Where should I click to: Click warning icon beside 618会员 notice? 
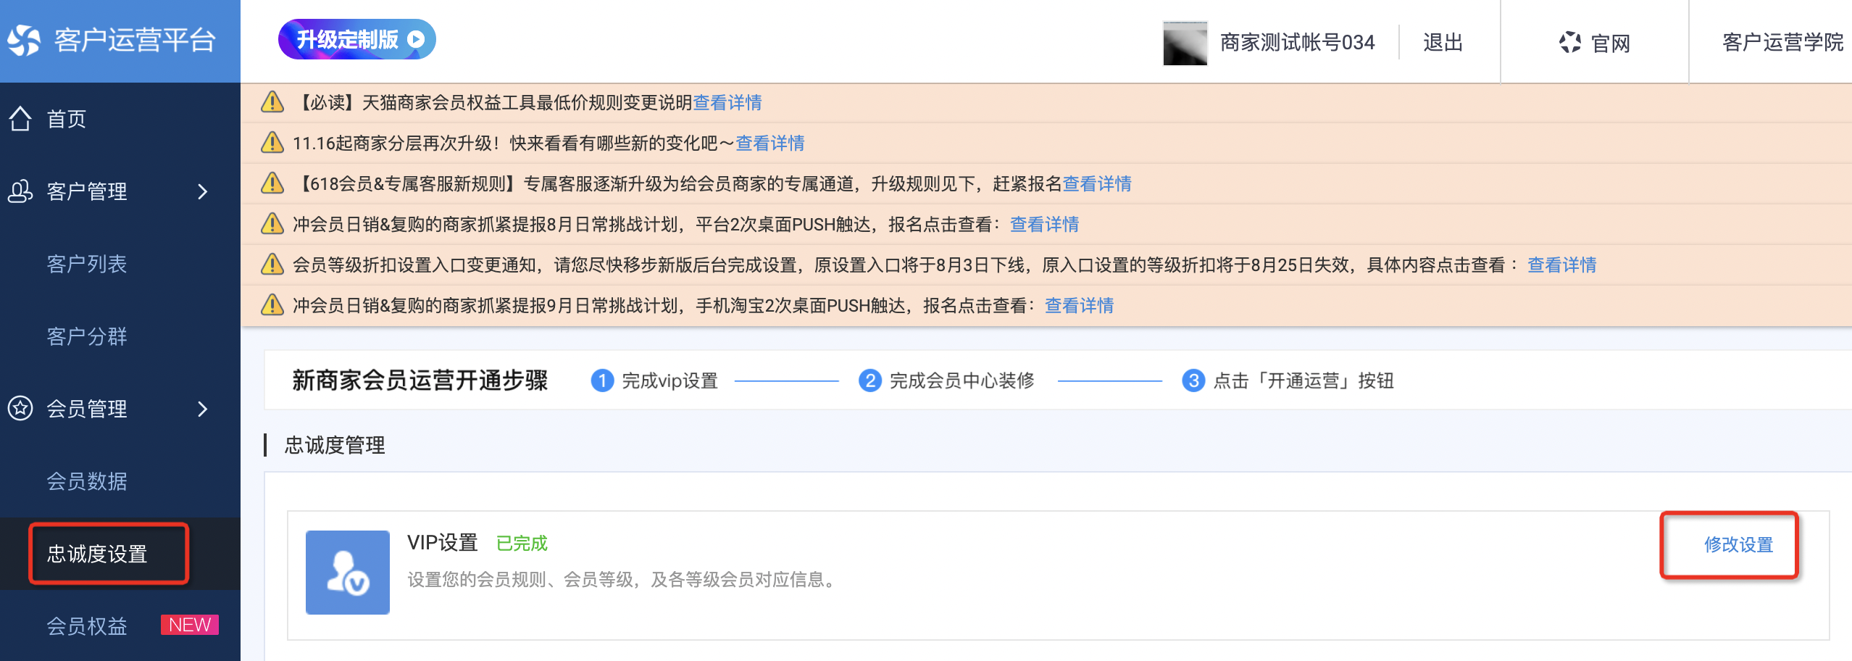click(x=272, y=183)
